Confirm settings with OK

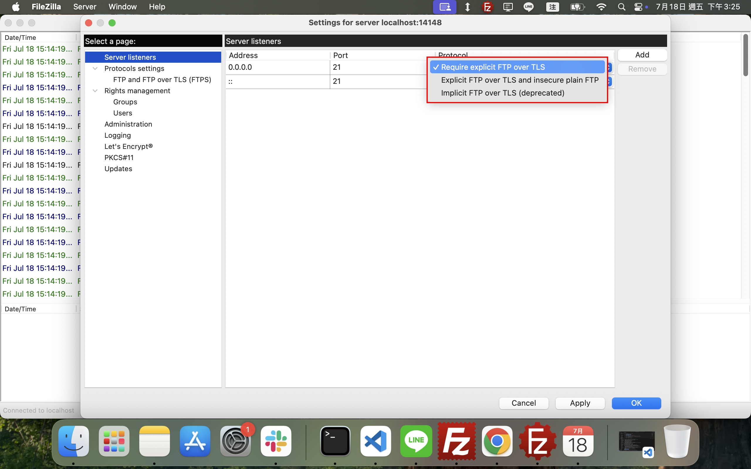click(x=636, y=403)
